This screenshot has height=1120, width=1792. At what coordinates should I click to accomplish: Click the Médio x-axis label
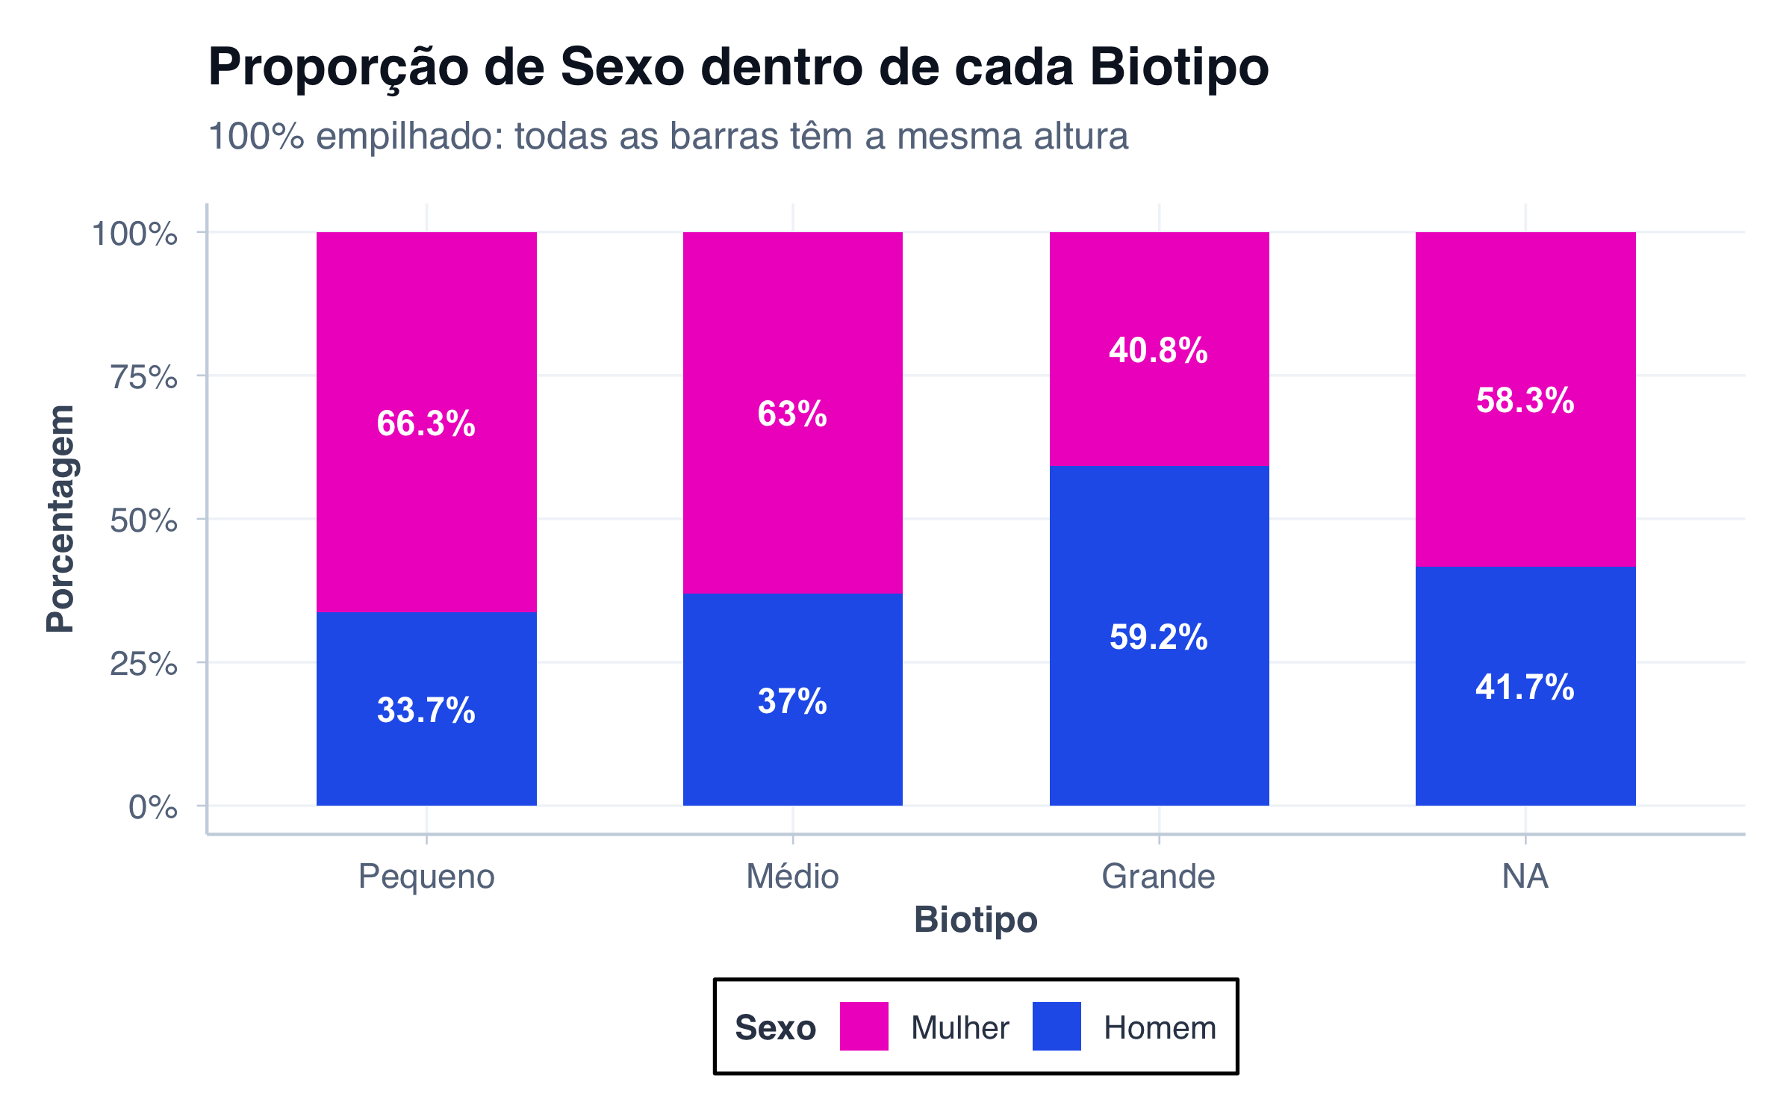click(792, 877)
